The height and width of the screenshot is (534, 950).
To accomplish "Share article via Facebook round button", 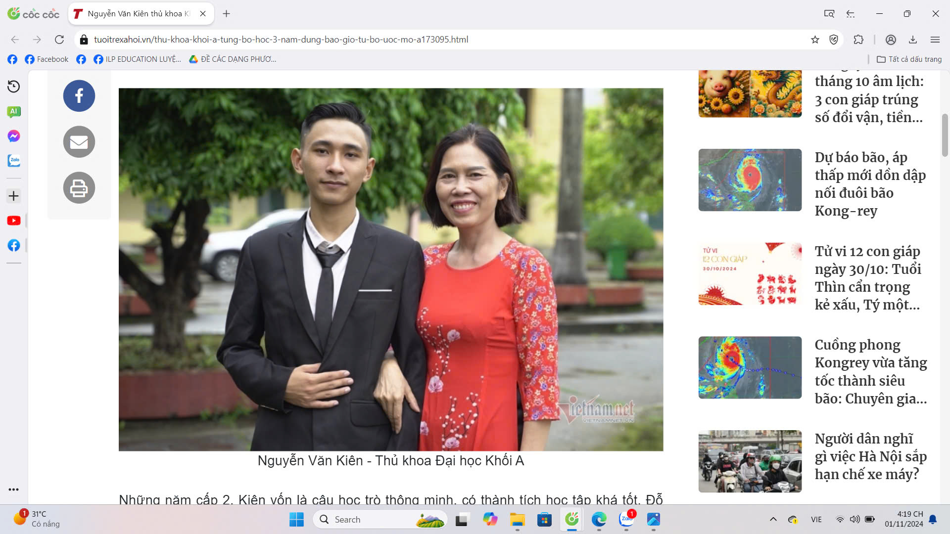I will pos(79,96).
